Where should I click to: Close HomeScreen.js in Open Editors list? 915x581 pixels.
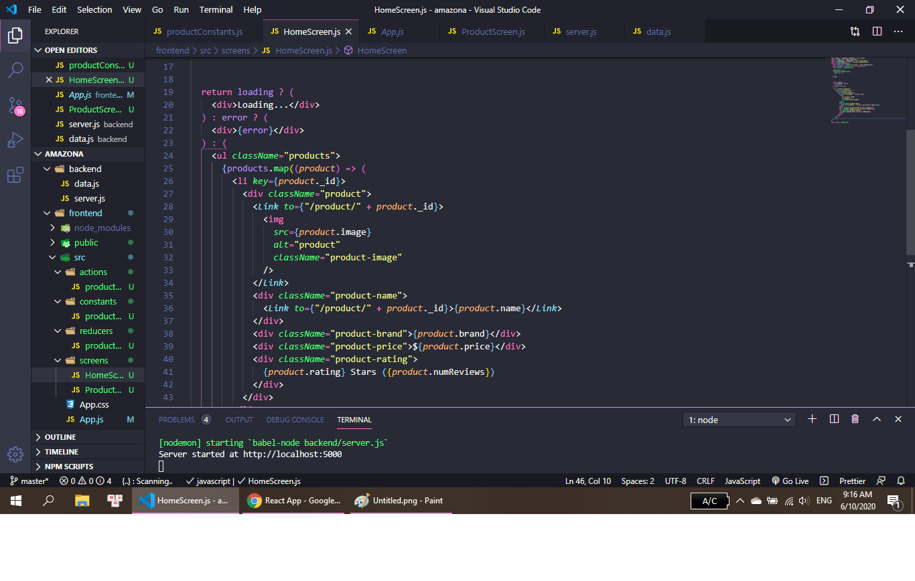point(48,80)
